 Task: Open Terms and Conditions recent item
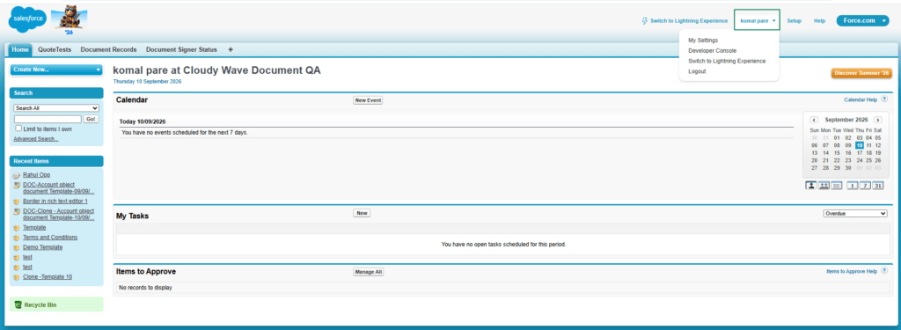click(x=50, y=238)
